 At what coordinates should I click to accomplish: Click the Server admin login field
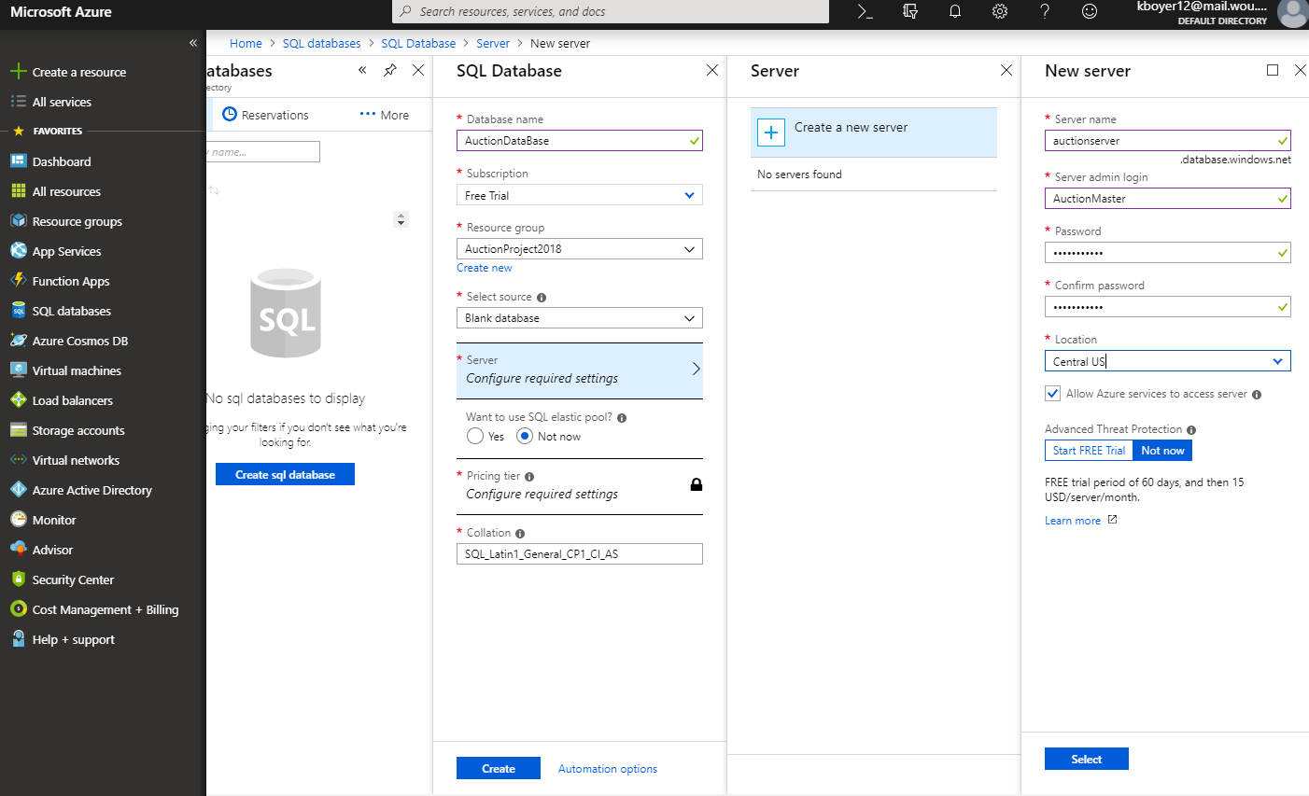tap(1167, 199)
